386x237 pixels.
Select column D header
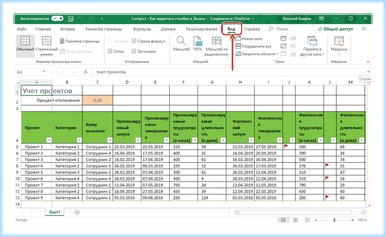click(x=127, y=82)
